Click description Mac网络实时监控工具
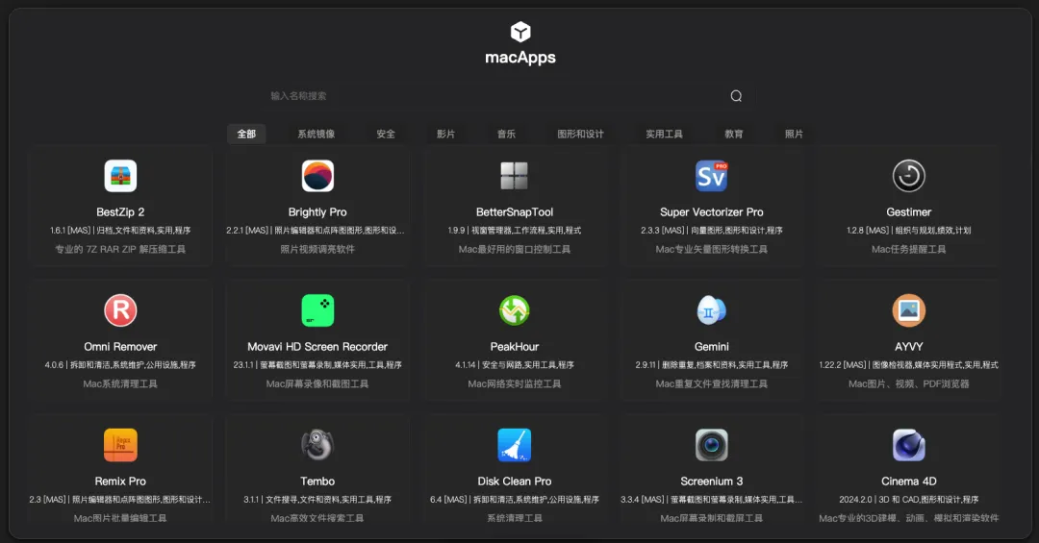The image size is (1039, 543). 514,383
